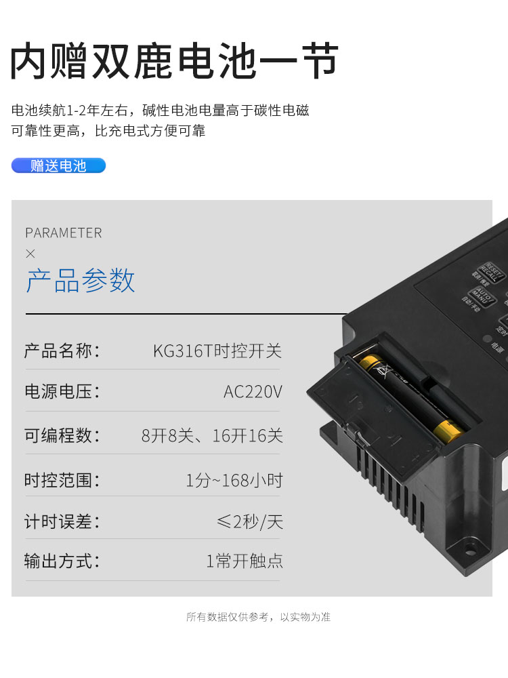508x678 pixels.
Task: Click the mounting screw hole on the device
Action: [469, 552]
